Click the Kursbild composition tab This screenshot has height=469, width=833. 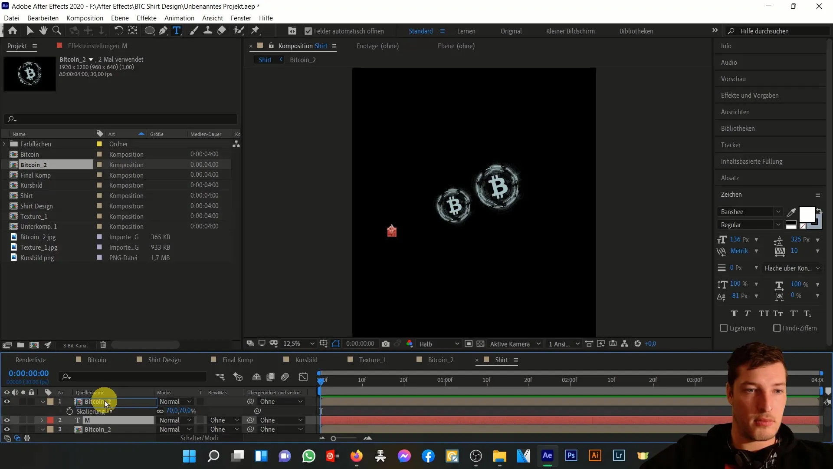(307, 360)
